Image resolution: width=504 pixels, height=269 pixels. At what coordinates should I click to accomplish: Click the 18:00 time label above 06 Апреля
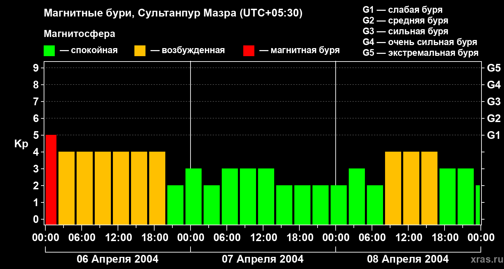pyautogui.click(x=154, y=238)
